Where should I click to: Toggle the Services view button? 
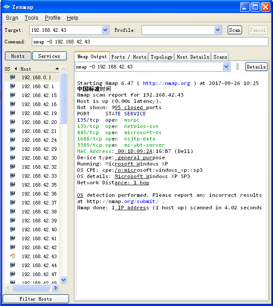pyautogui.click(x=49, y=56)
